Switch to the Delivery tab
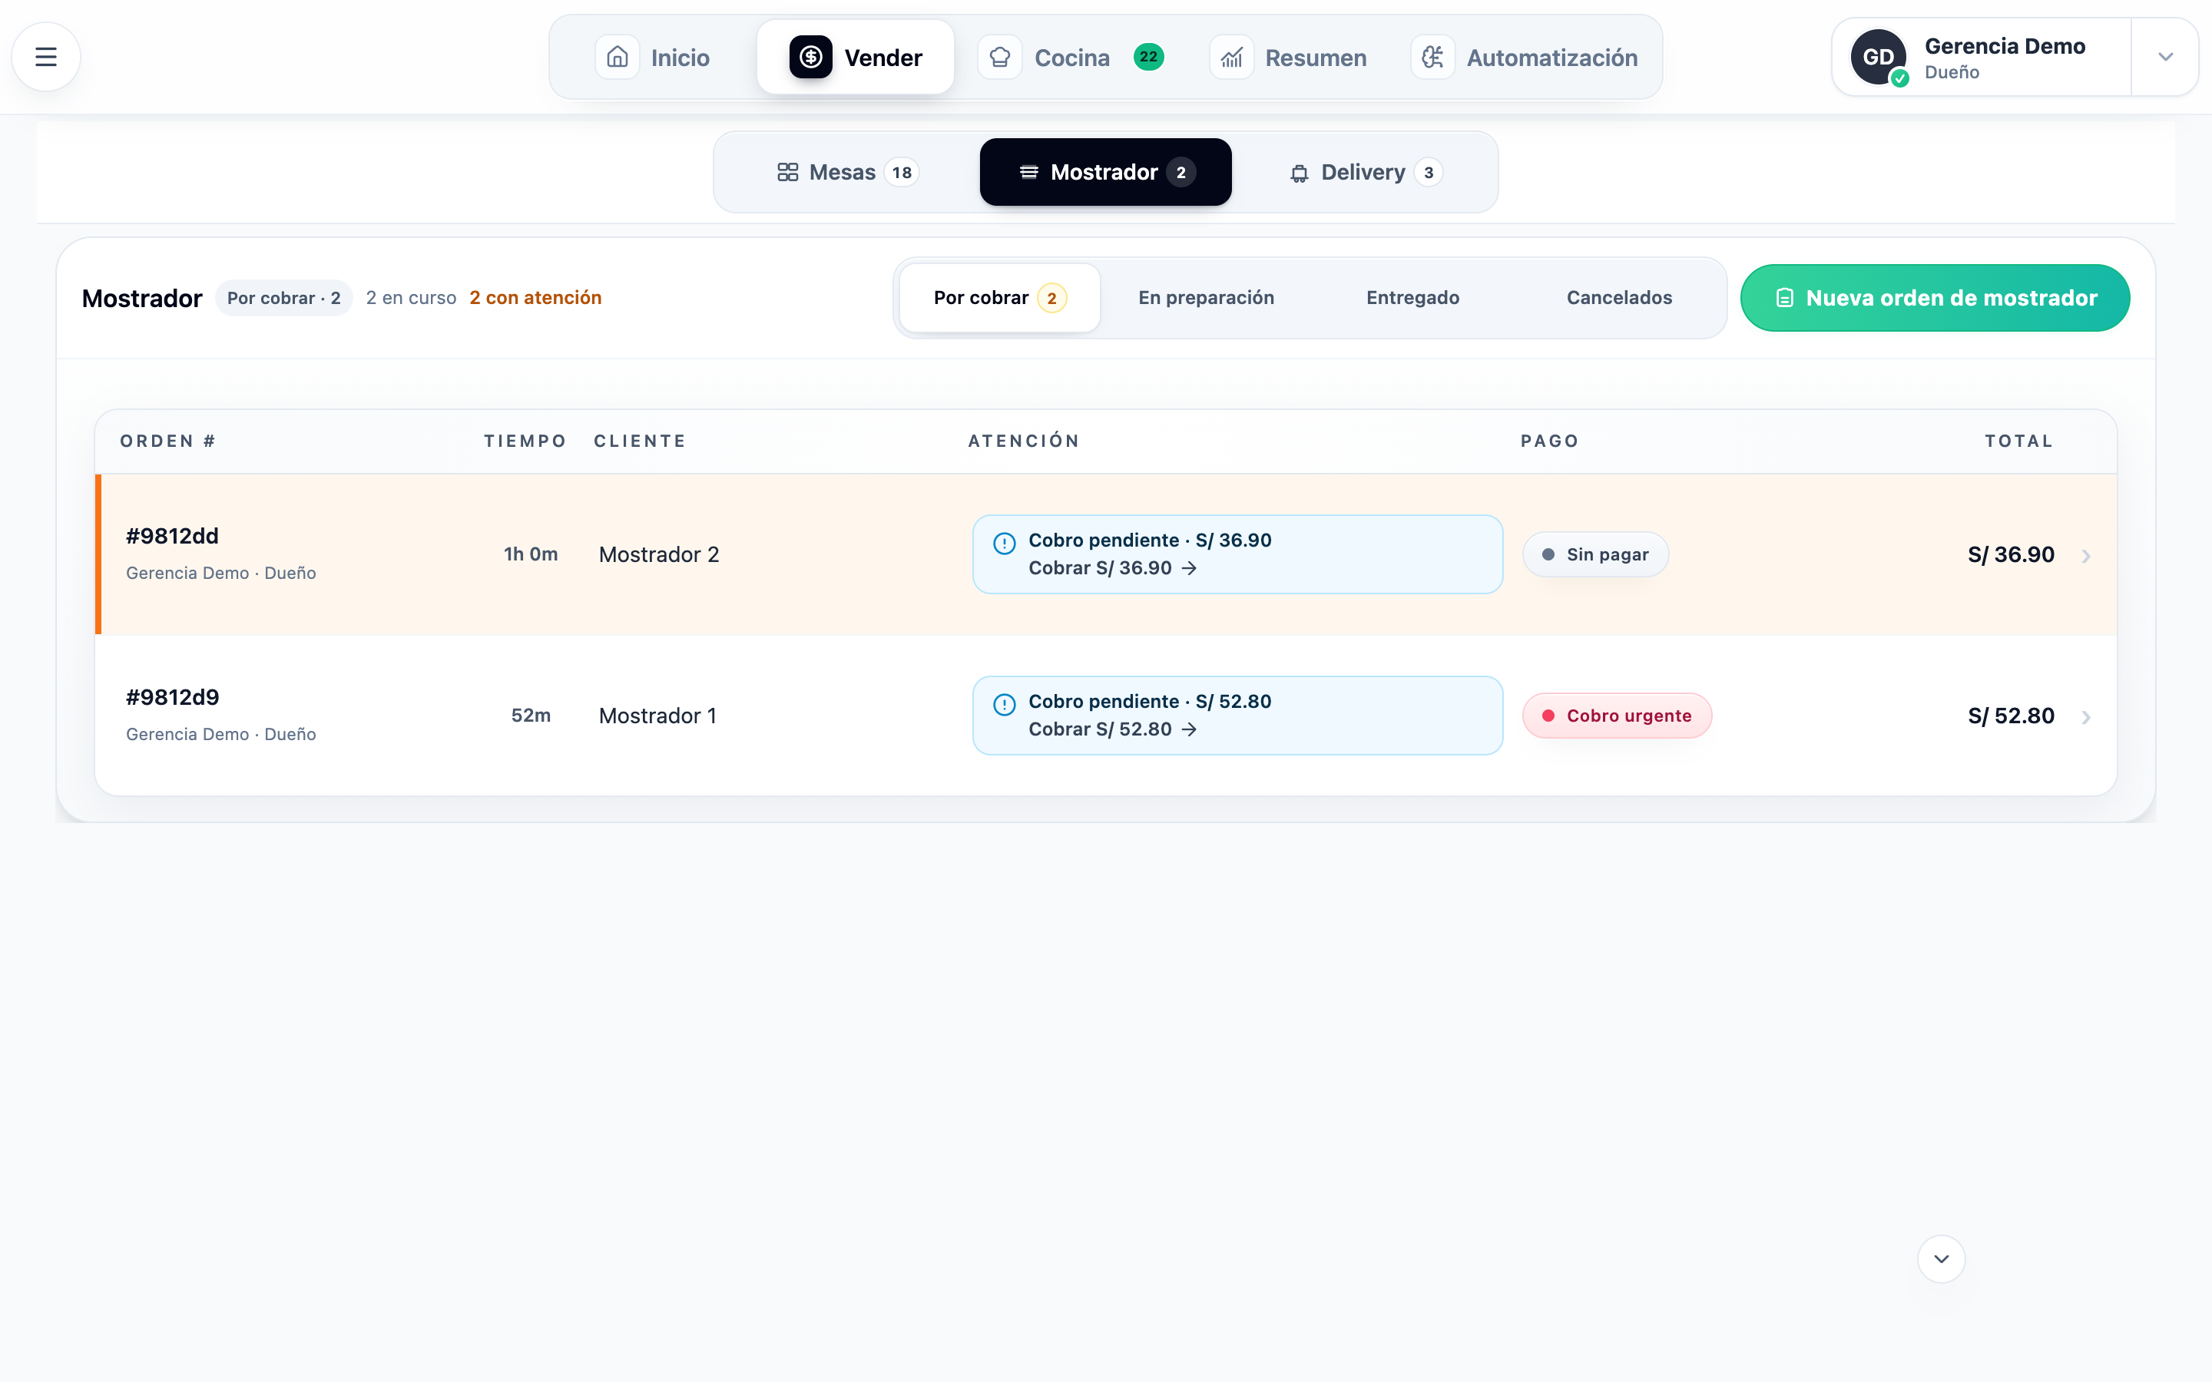Viewport: 2212px width, 1382px height. coord(1366,172)
